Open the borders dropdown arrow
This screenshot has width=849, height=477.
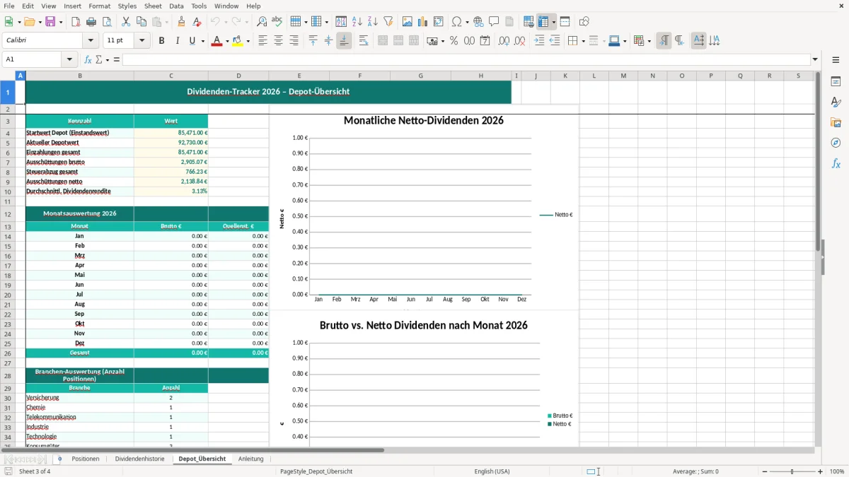pos(582,41)
